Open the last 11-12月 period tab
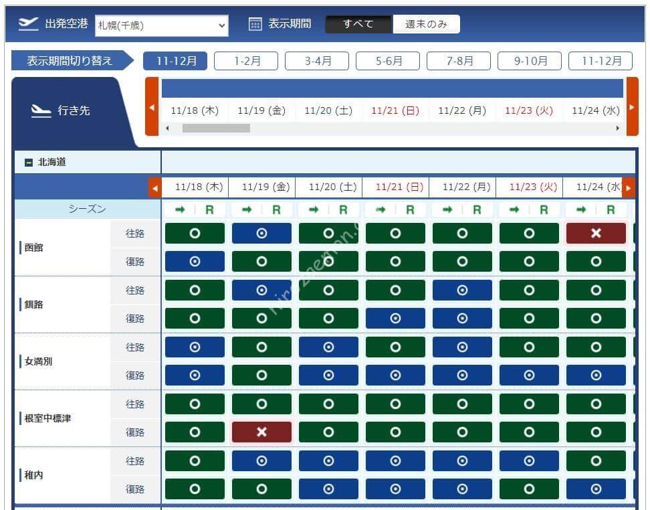This screenshot has height=510, width=650. click(601, 61)
